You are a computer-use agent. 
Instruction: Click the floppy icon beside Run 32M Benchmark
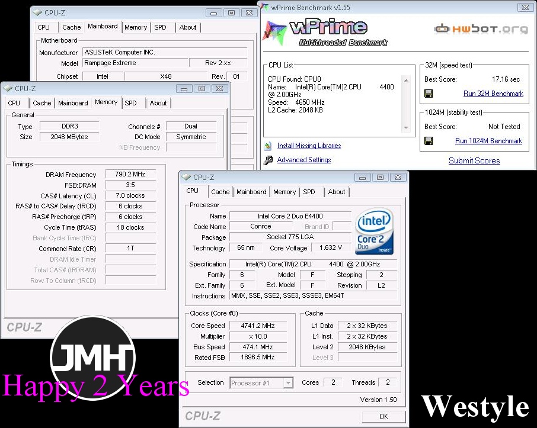pyautogui.click(x=429, y=94)
